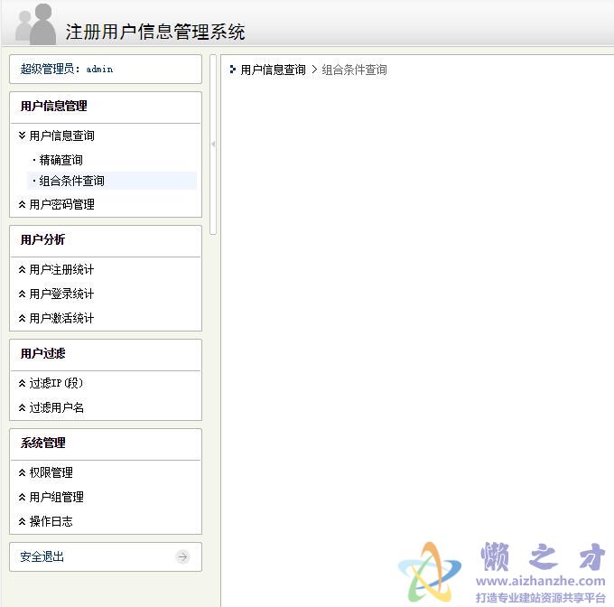The height and width of the screenshot is (607, 614).
Task: Expand the 用户组管理 chevron
Action: coord(22,497)
